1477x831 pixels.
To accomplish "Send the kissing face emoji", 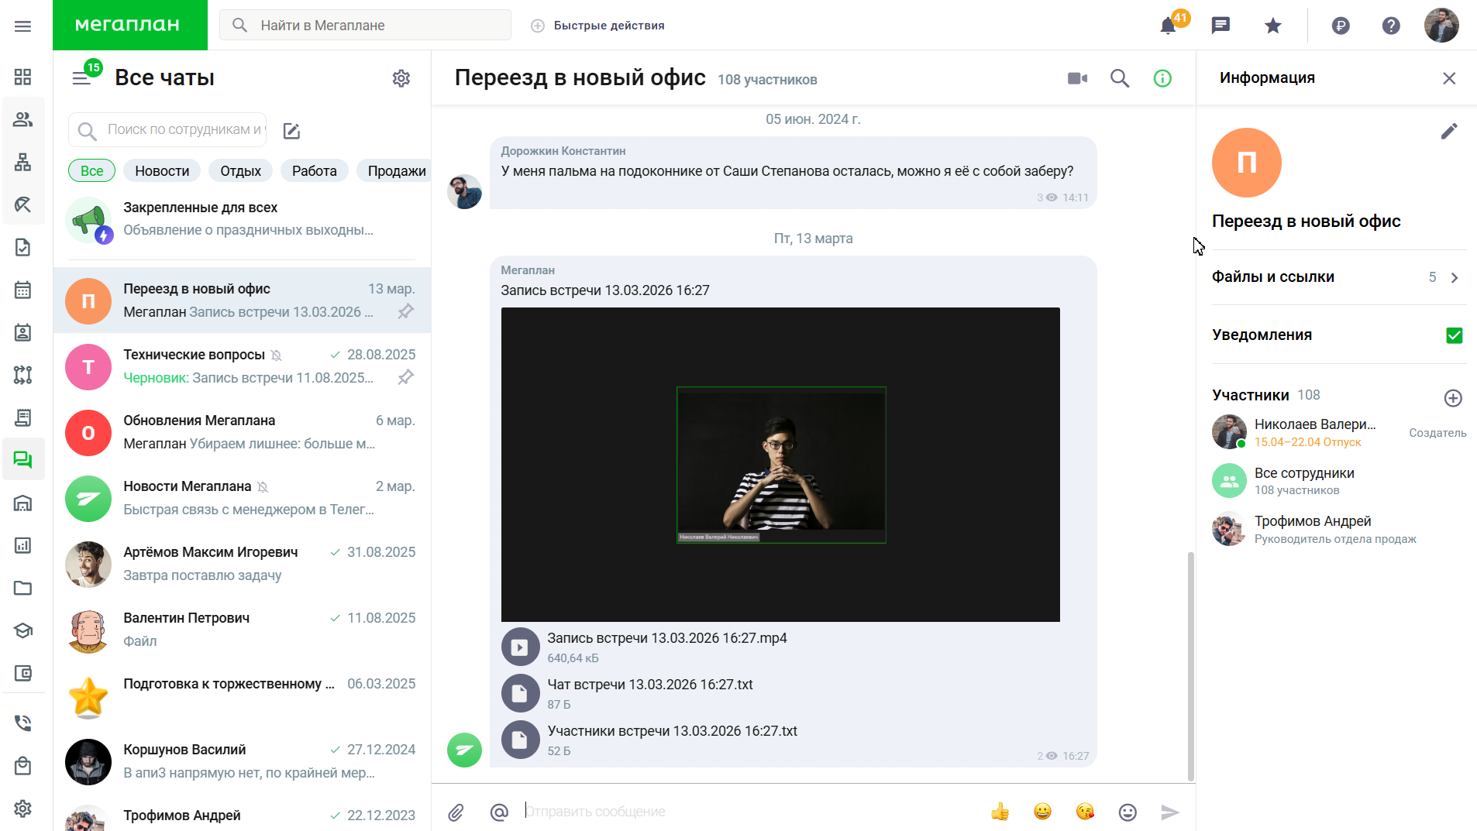I will pos(1085,812).
